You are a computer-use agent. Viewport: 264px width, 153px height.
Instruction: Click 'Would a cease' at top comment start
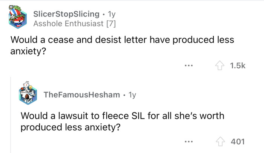(x=35, y=39)
